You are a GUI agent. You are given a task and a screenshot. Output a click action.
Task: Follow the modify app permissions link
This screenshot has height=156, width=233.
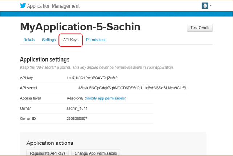(105, 98)
